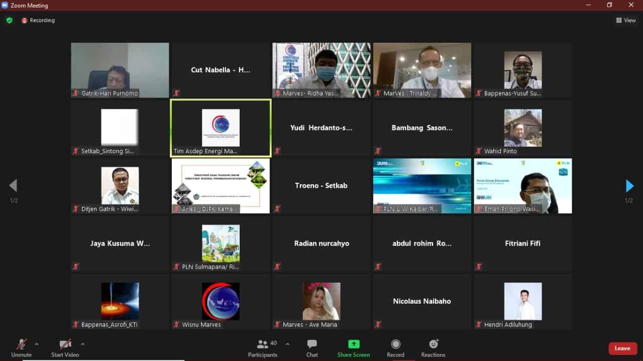Select Nicolaus Naibaho participant tile
The width and height of the screenshot is (643, 361).
point(422,301)
